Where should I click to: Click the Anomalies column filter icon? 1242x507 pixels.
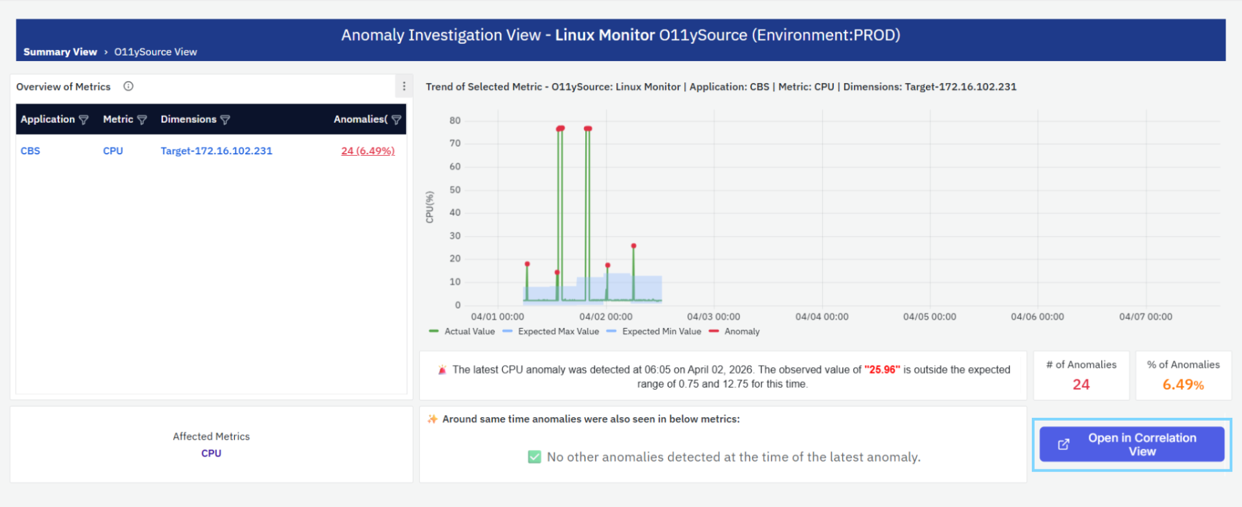[x=396, y=120]
